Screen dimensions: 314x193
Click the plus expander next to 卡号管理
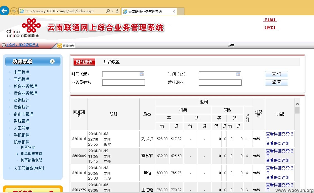point(9,72)
